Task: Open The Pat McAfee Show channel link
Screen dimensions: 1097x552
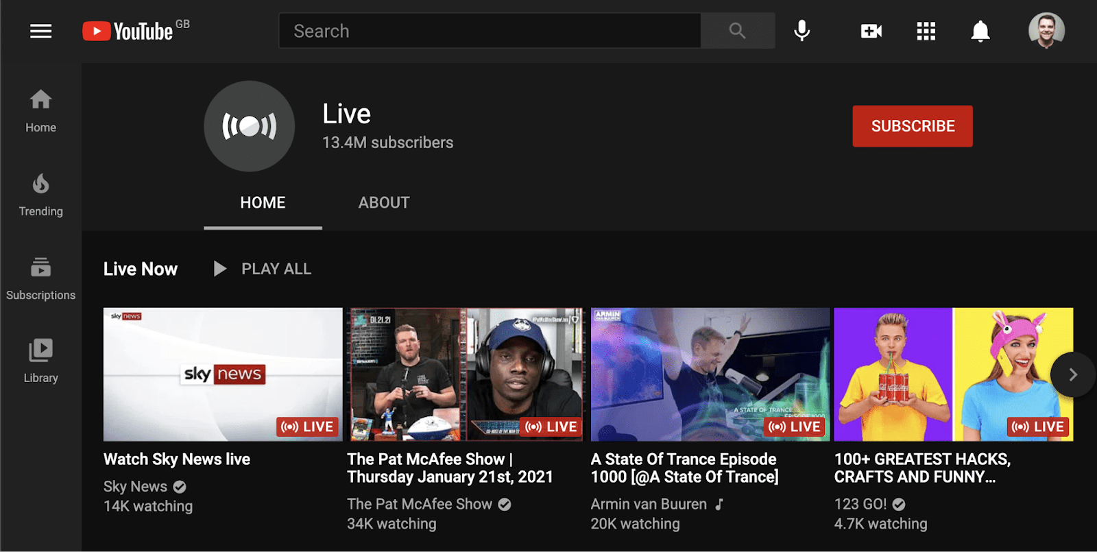Action: coord(419,504)
